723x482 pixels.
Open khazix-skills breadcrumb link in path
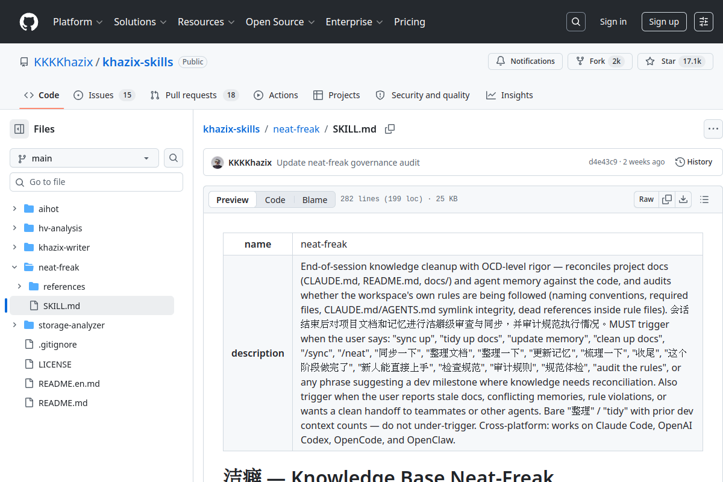[x=231, y=129]
